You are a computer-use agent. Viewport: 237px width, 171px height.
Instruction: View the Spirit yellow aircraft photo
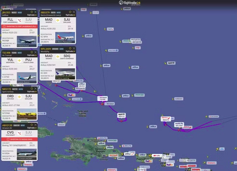tap(27, 114)
